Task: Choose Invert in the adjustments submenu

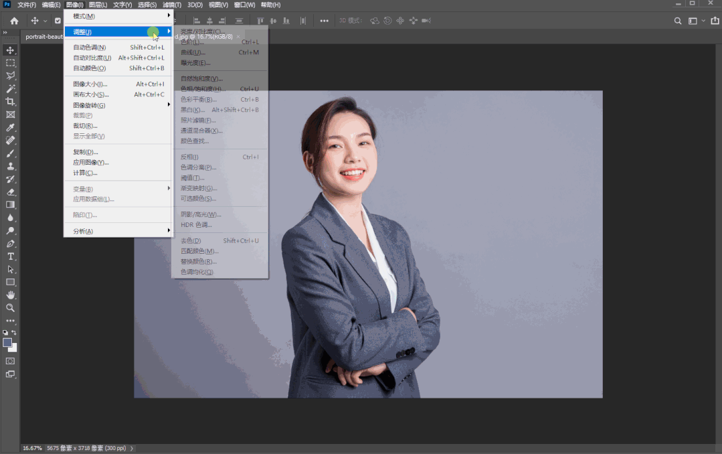Action: (x=219, y=157)
